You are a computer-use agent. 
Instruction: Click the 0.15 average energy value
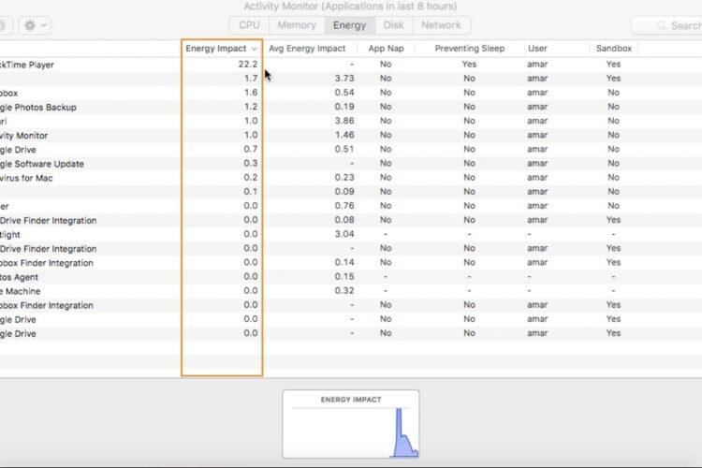[x=344, y=276]
